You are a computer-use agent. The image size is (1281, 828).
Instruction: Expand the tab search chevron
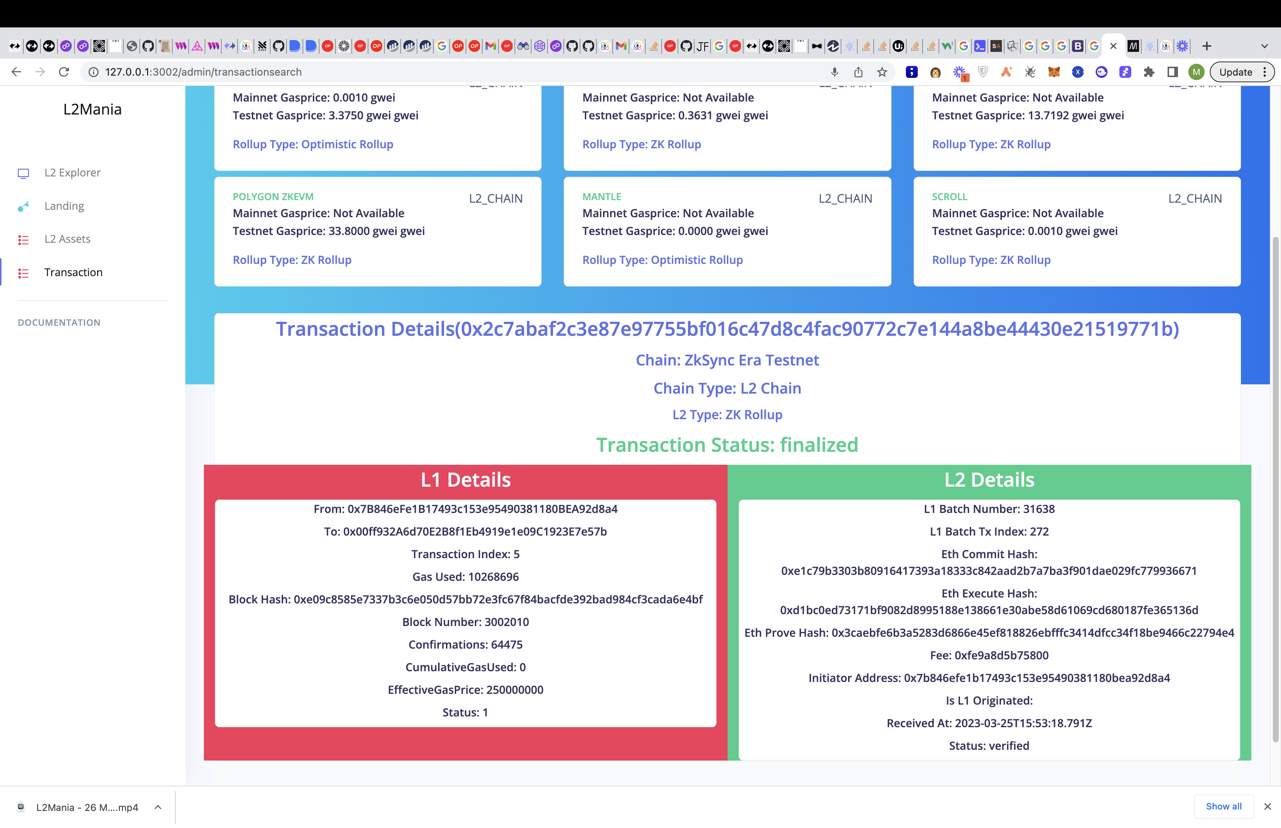point(1265,46)
